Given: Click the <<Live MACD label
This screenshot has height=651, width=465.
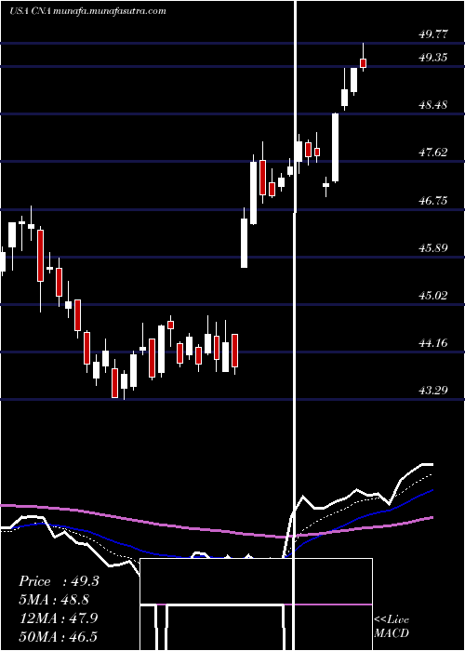Looking at the screenshot, I should [392, 626].
